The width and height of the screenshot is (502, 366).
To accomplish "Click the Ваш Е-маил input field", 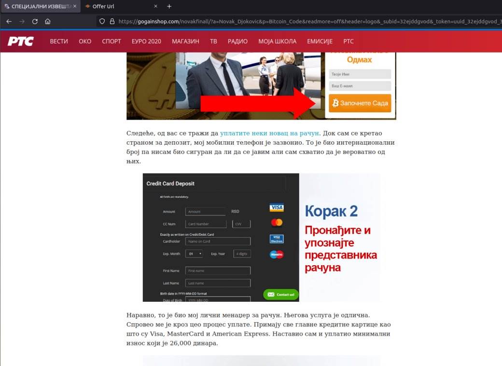I will (360, 86).
